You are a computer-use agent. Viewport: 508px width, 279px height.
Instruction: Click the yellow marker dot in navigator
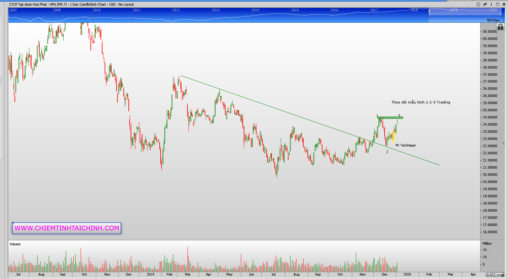(x=429, y=12)
